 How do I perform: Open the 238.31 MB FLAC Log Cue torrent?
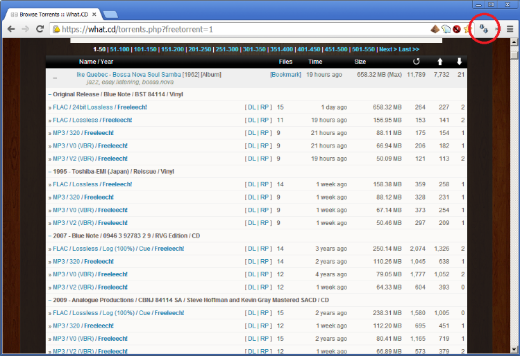click(x=119, y=313)
